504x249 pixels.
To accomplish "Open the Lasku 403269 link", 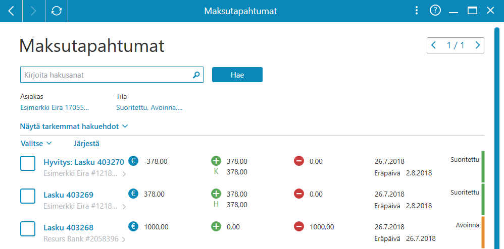I will point(69,195).
